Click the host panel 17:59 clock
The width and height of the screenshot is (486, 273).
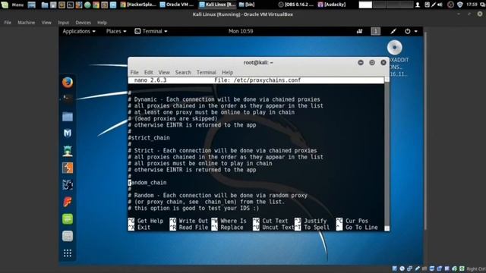click(x=472, y=5)
